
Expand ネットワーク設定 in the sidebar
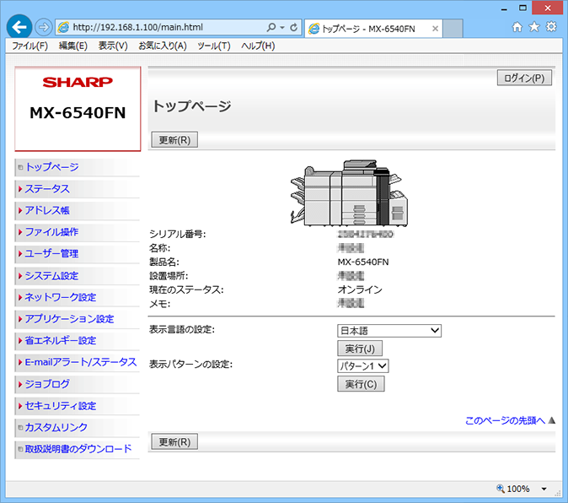point(60,297)
